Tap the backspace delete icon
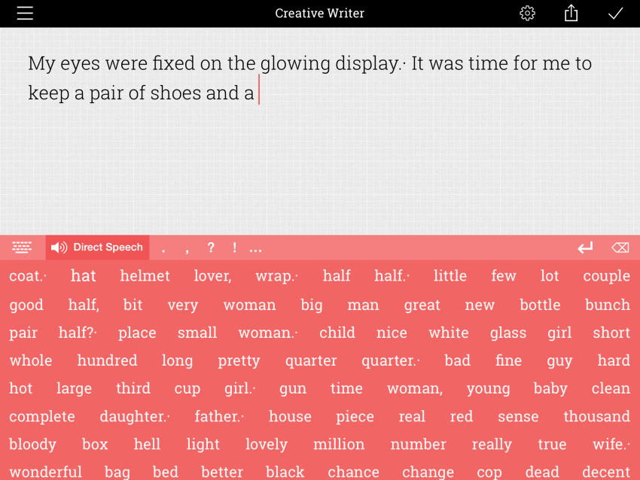This screenshot has height=480, width=640. pyautogui.click(x=620, y=248)
